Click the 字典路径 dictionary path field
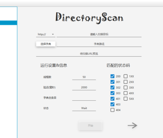Viewport: 163px width, 138px height. tap(99, 44)
